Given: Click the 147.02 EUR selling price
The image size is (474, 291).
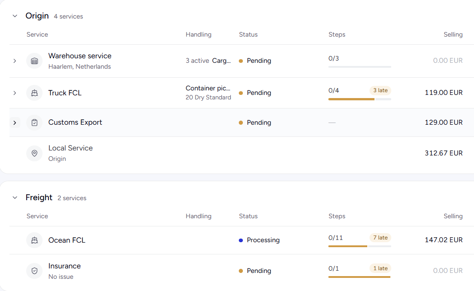Looking at the screenshot, I should [443, 240].
